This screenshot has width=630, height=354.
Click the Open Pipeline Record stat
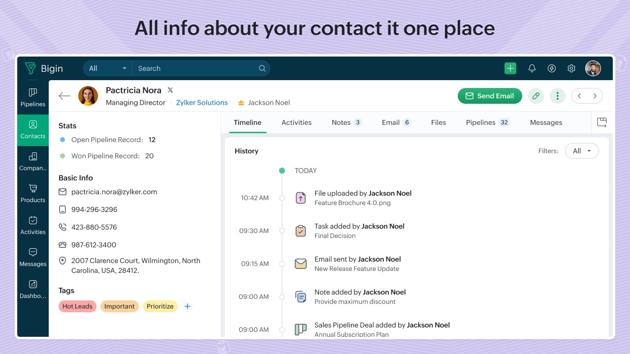pos(107,140)
